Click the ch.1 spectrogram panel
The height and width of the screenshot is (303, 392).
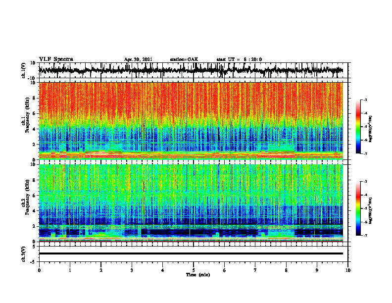point(191,121)
